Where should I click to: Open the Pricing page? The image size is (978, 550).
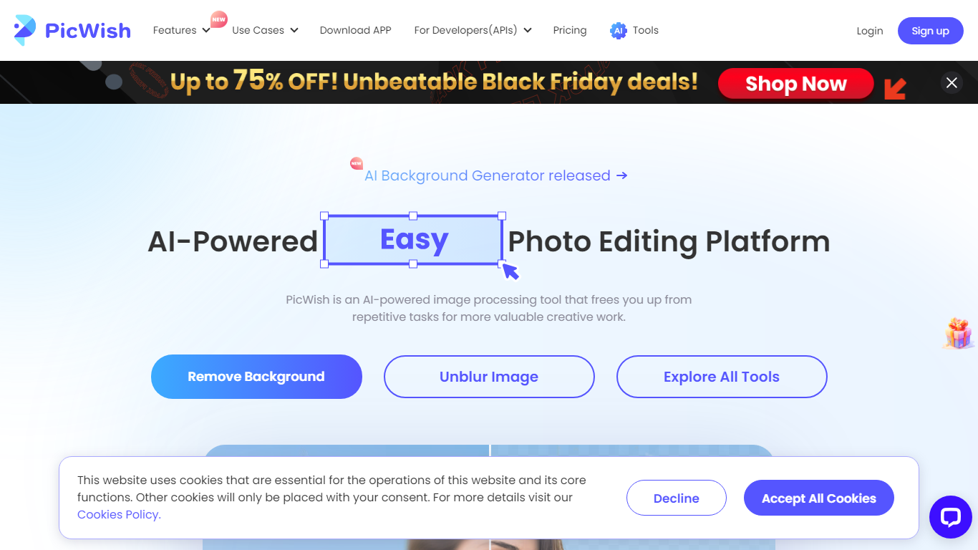pyautogui.click(x=570, y=30)
